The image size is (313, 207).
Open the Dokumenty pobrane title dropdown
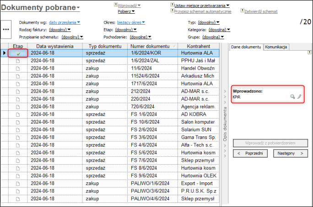point(40,8)
